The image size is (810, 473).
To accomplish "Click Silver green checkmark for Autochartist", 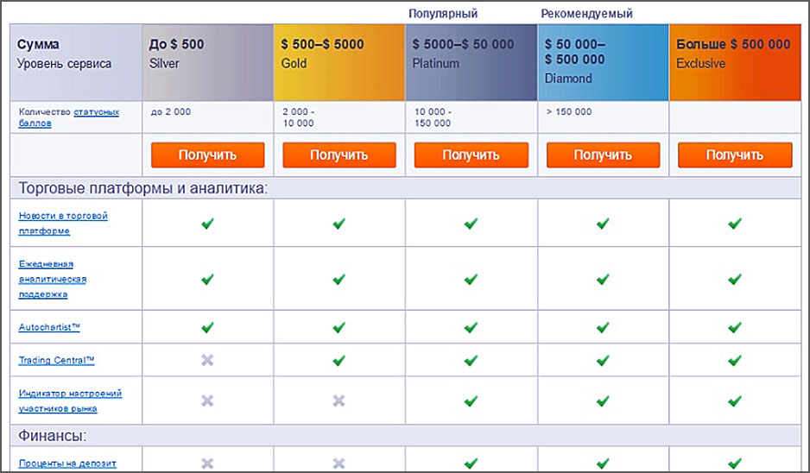I will tap(207, 328).
